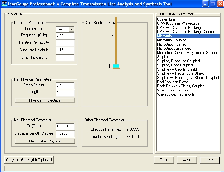The image size is (224, 172).
Task: Click the Close button at bottom
Action: point(210,160)
